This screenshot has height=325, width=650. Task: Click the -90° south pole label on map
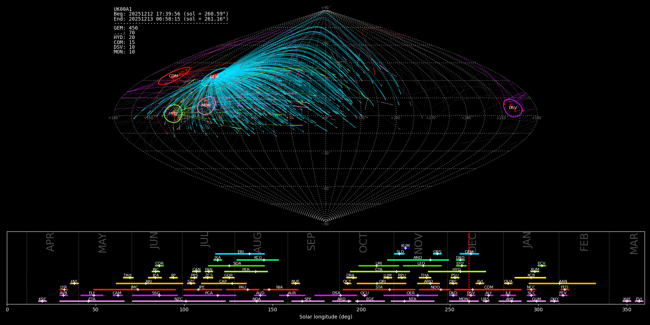click(326, 224)
